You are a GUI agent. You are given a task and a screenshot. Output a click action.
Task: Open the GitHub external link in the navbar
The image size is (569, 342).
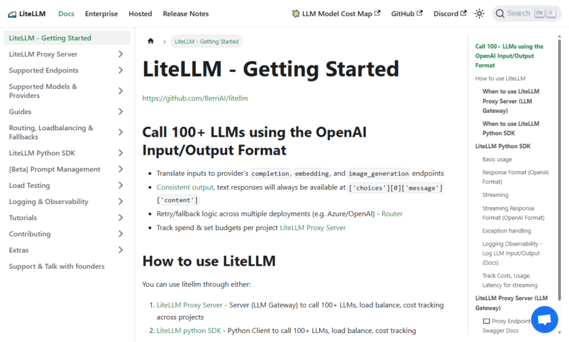pyautogui.click(x=407, y=14)
